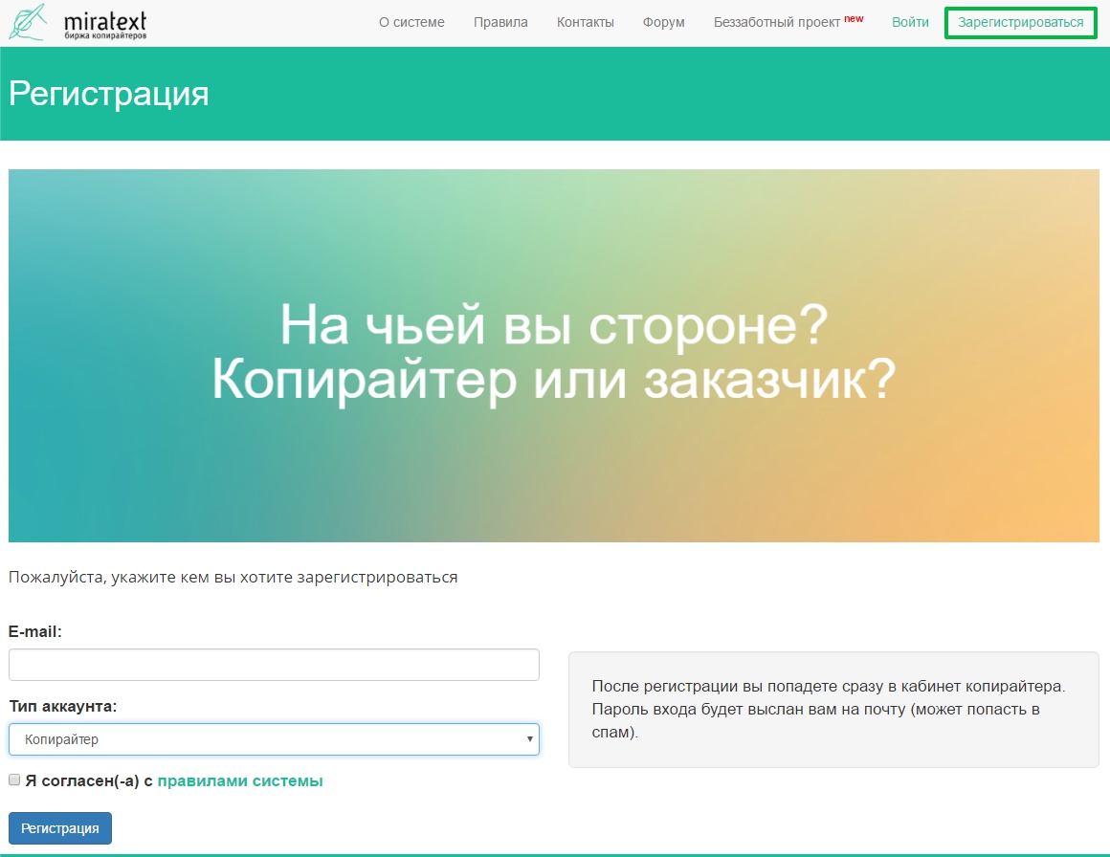Viewport: 1110px width, 857px height.
Task: Visit the 'Форум' nav link
Action: [663, 22]
